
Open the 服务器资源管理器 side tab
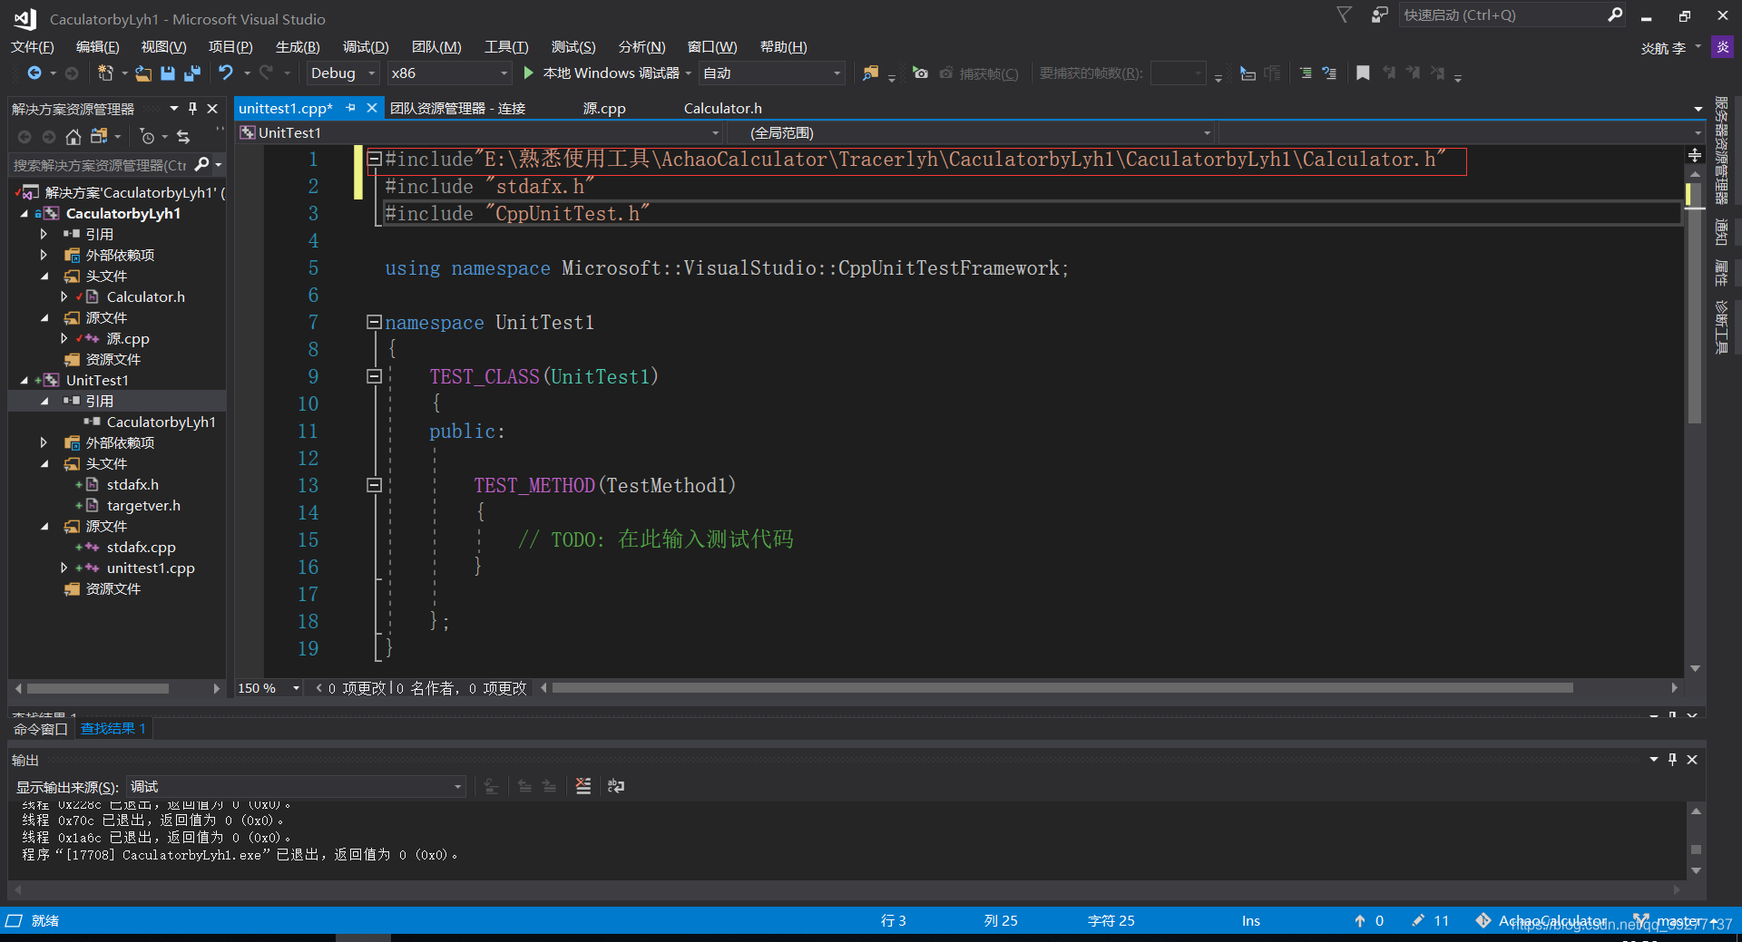tap(1721, 151)
